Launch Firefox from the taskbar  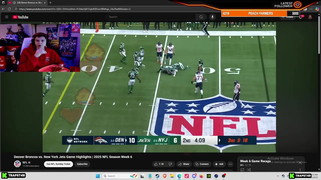coord(201,176)
